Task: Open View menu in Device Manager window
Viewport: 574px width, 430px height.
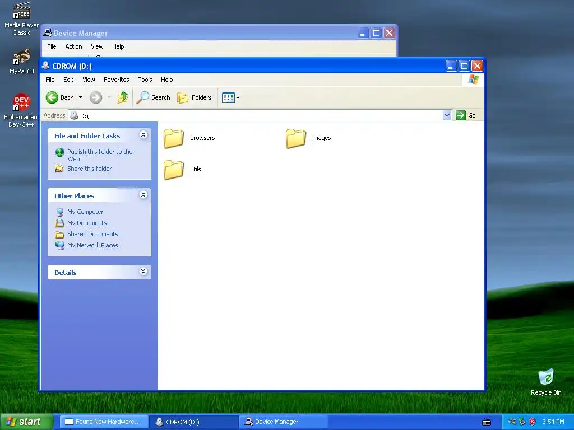Action: [97, 47]
